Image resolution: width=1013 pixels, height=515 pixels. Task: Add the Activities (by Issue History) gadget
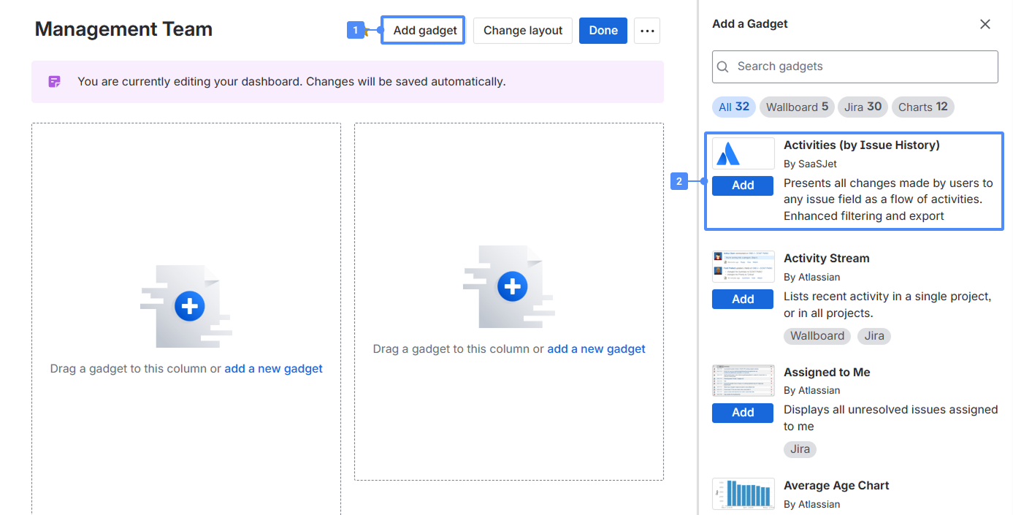tap(743, 186)
